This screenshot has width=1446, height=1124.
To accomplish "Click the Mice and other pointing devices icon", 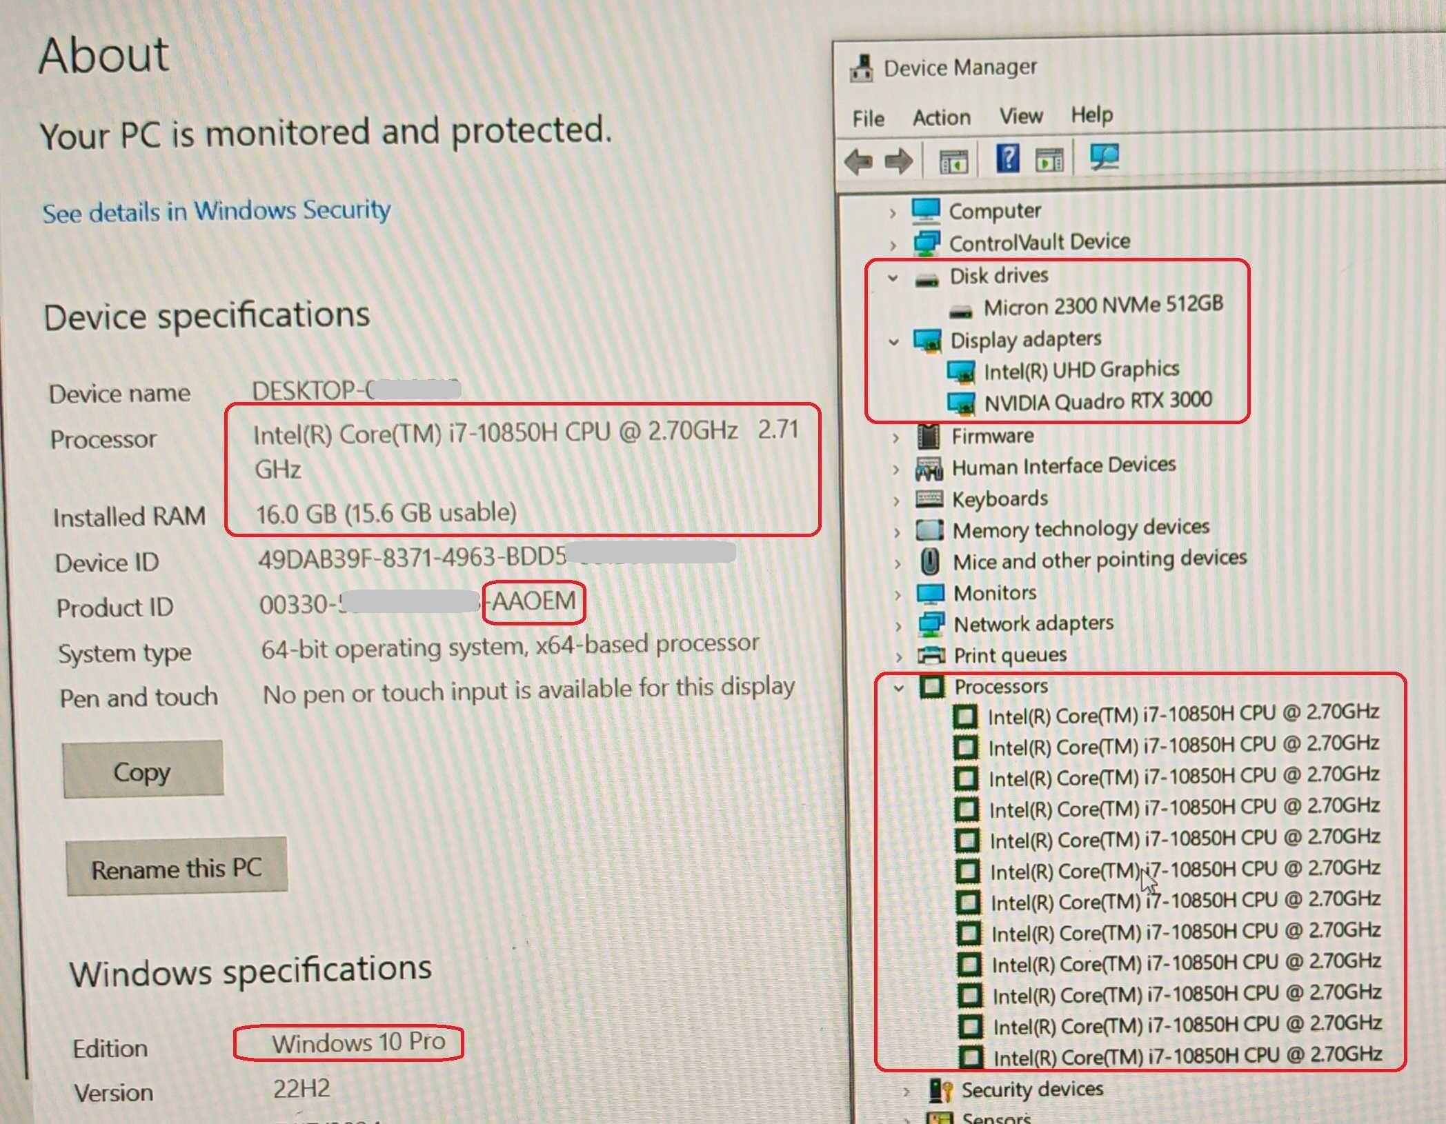I will [931, 561].
